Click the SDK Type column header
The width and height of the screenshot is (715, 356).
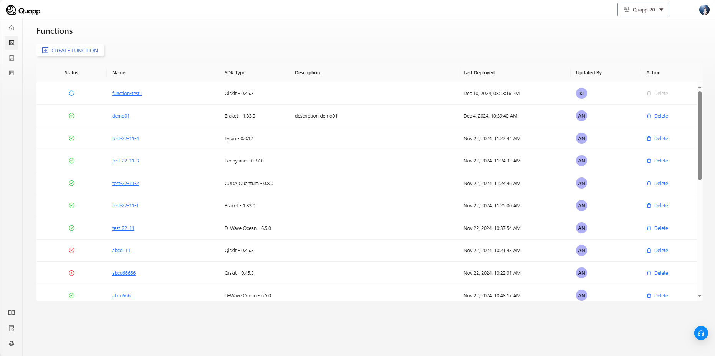235,73
